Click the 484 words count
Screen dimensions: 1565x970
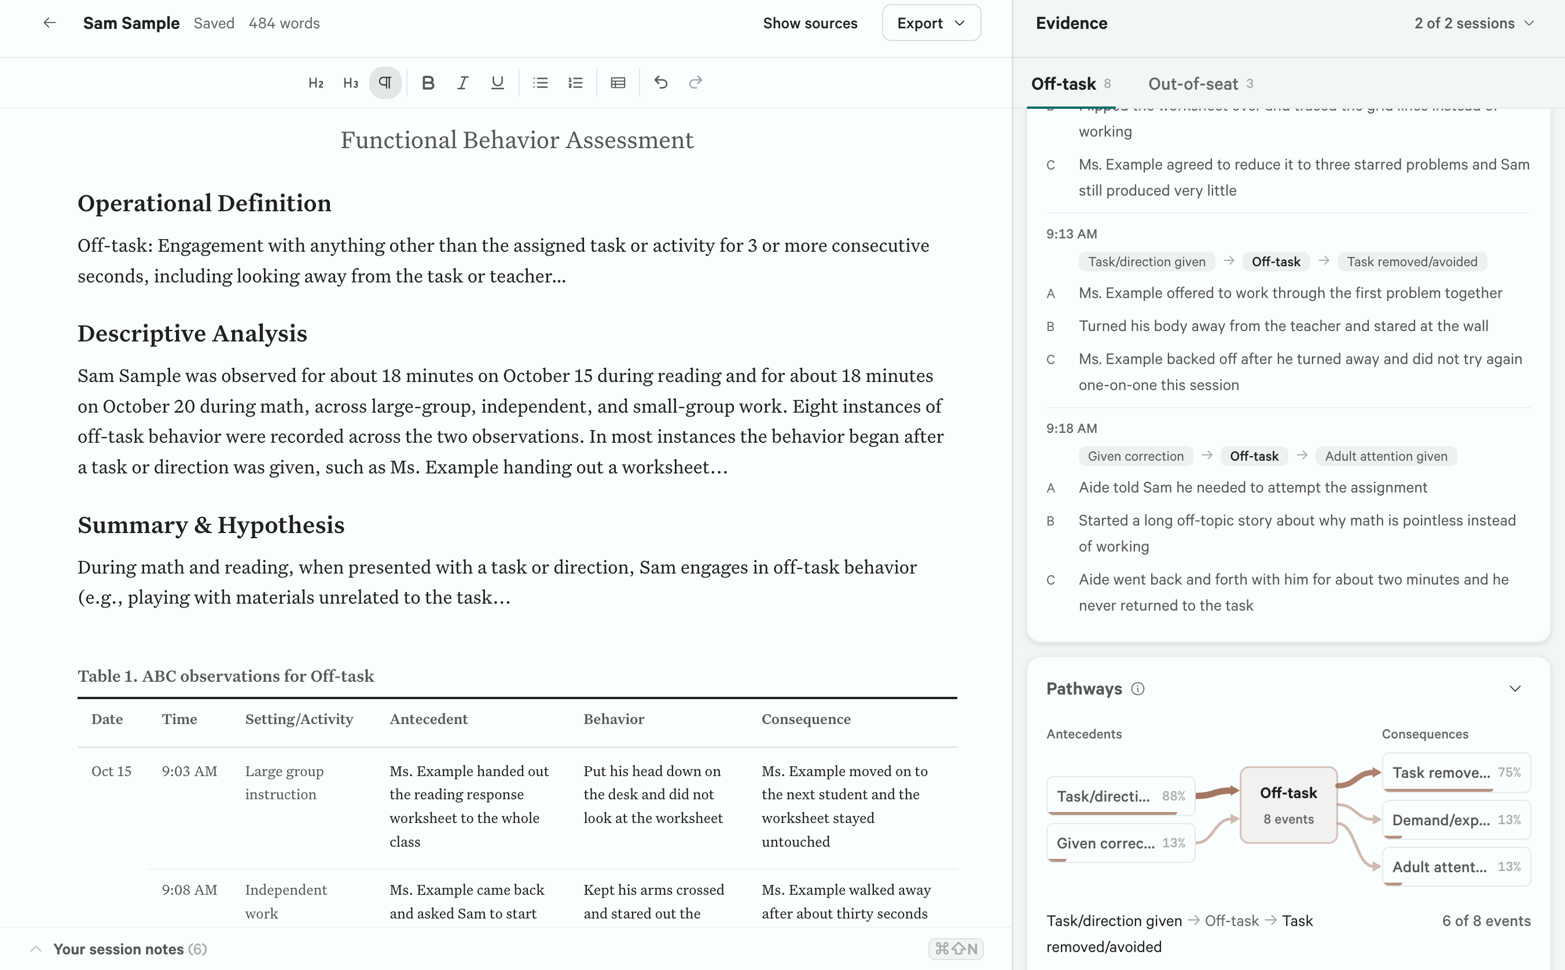coord(284,23)
